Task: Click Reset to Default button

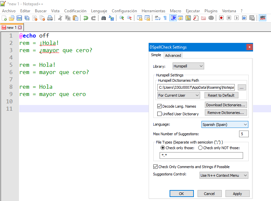Action: pyautogui.click(x=221, y=95)
